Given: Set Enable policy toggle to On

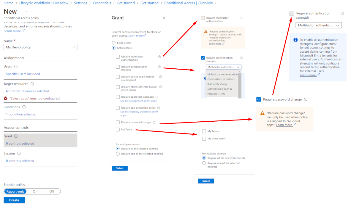Looking at the screenshot, I should [35, 191].
